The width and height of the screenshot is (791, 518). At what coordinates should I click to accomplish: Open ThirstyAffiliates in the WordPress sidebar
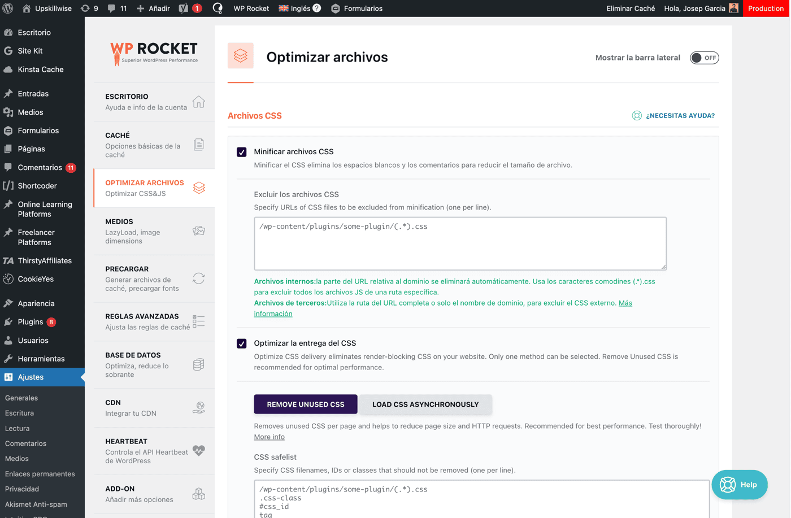45,260
